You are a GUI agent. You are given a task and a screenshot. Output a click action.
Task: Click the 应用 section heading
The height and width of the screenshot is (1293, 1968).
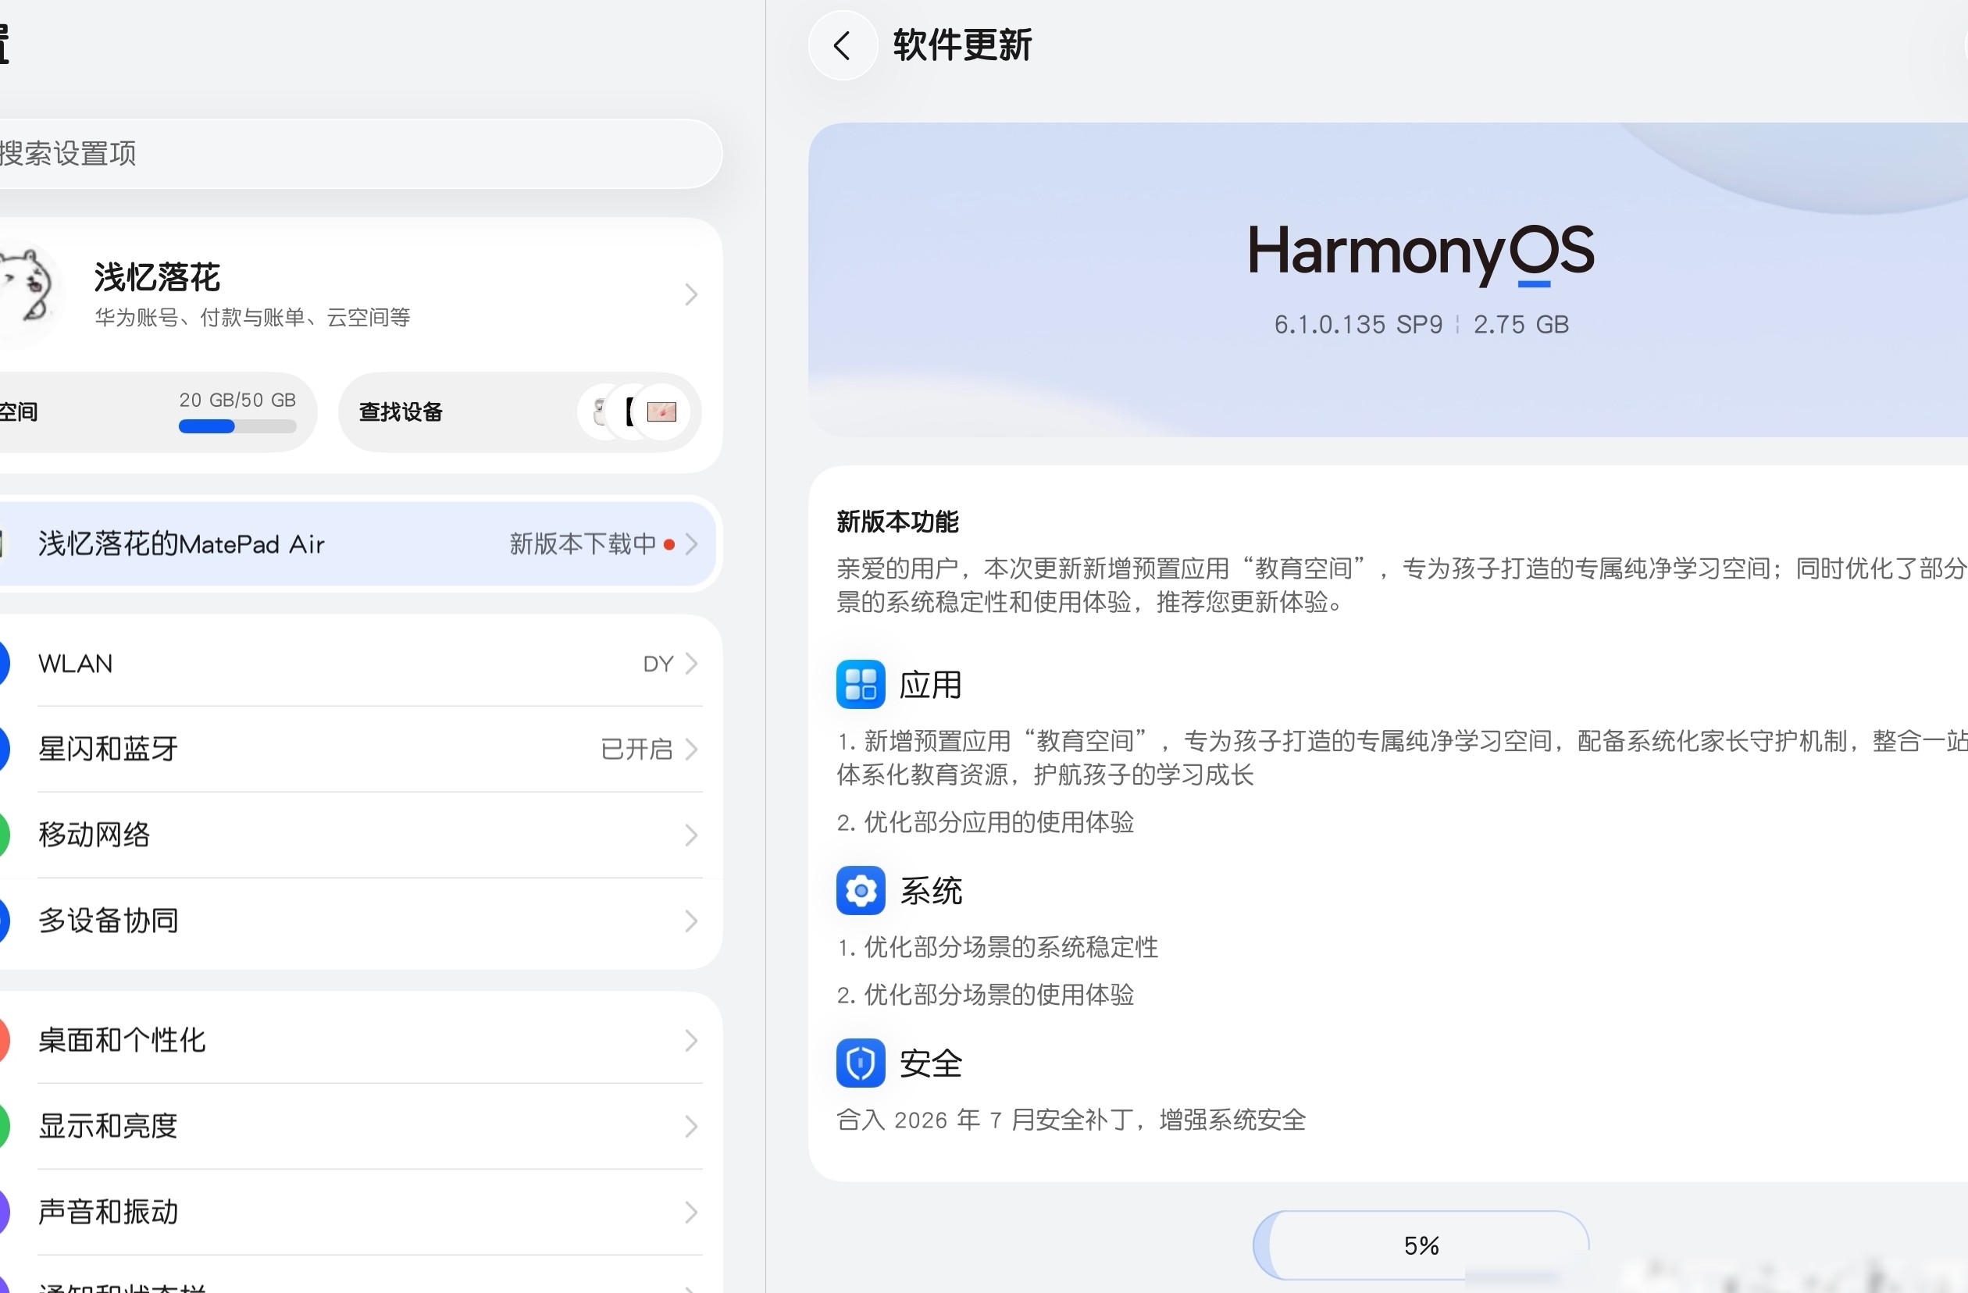(x=931, y=686)
